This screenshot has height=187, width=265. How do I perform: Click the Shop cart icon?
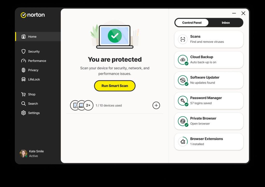pyautogui.click(x=24, y=94)
